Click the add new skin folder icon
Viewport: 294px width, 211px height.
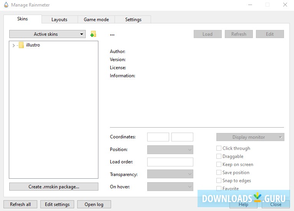point(93,34)
